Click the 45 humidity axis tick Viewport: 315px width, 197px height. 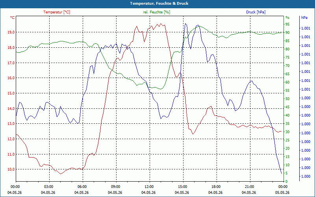(x=287, y=107)
